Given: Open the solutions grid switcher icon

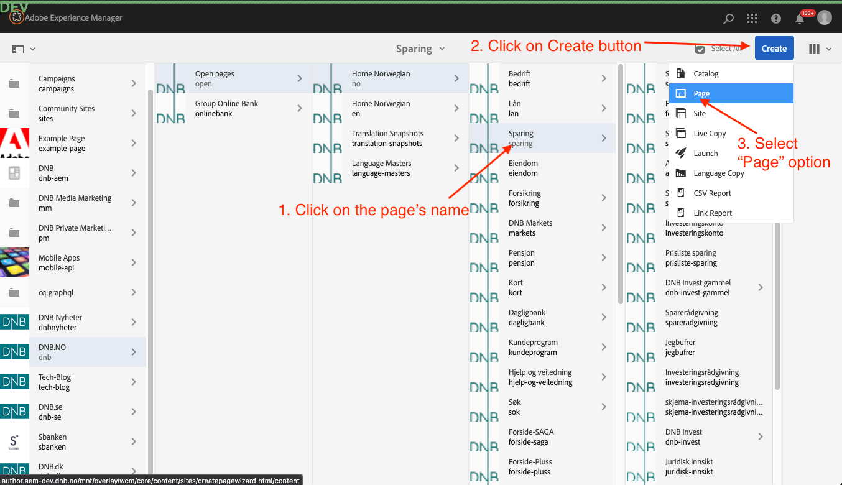Looking at the screenshot, I should click(752, 19).
